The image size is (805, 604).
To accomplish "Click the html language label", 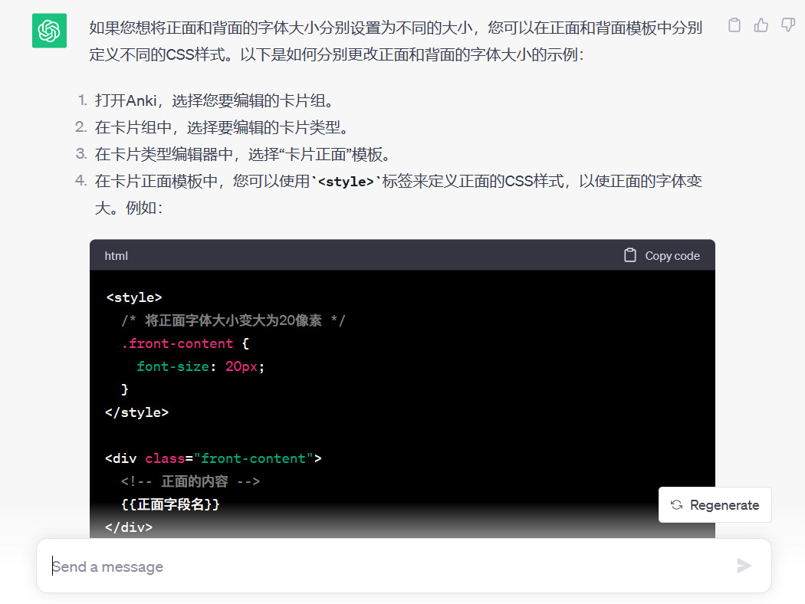I will coord(117,256).
